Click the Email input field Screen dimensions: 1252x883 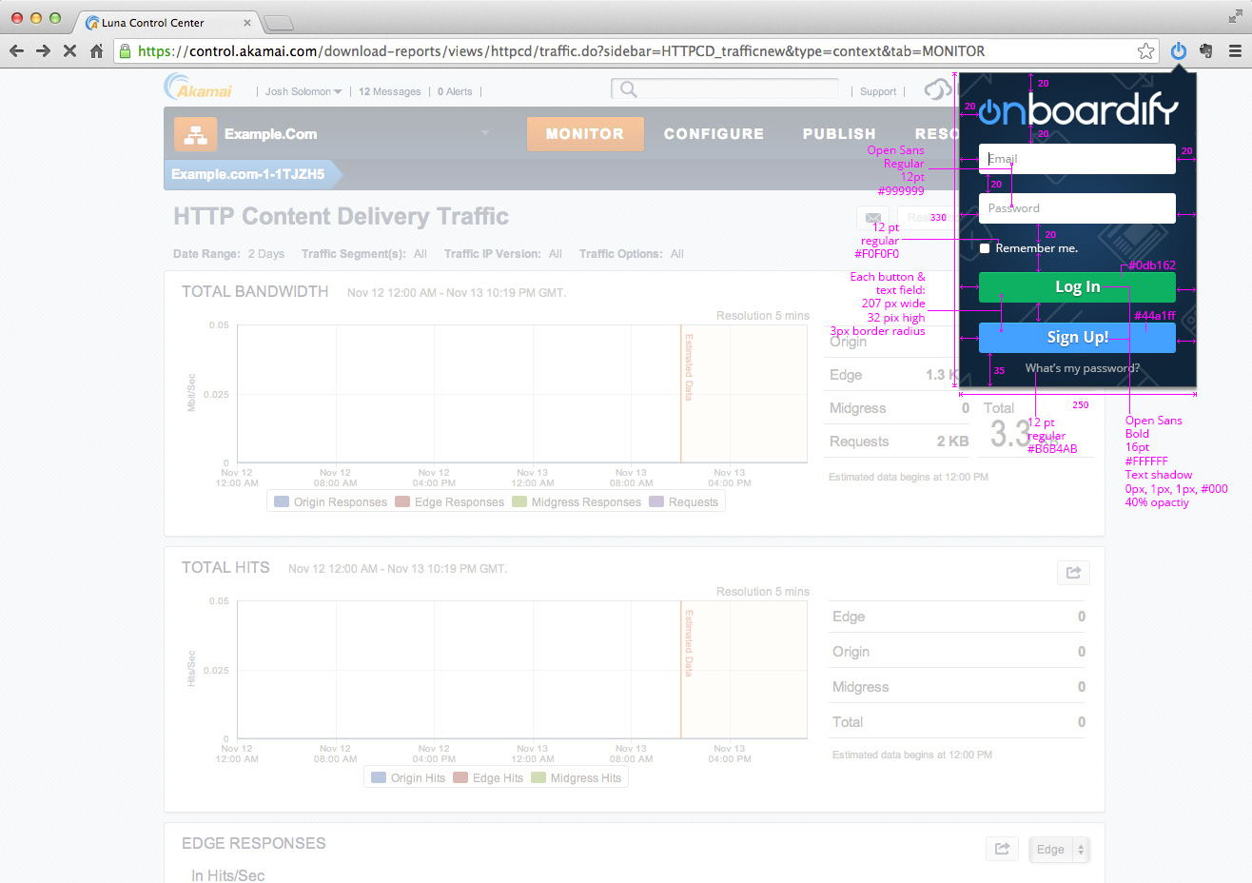pyautogui.click(x=1077, y=159)
